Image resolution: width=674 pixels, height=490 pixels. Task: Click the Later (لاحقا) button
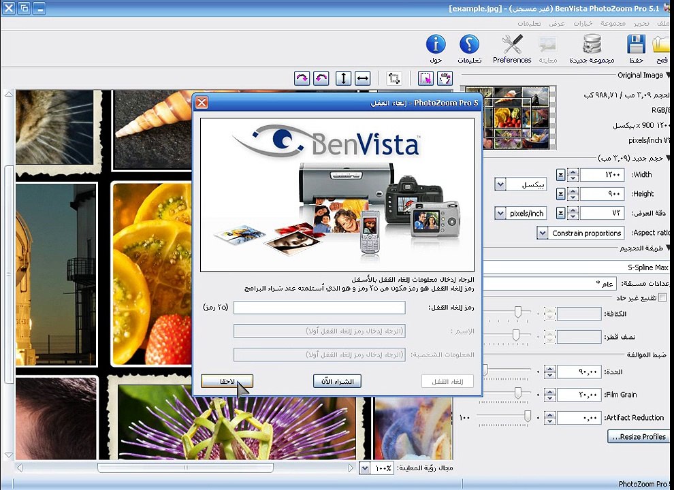click(x=227, y=381)
